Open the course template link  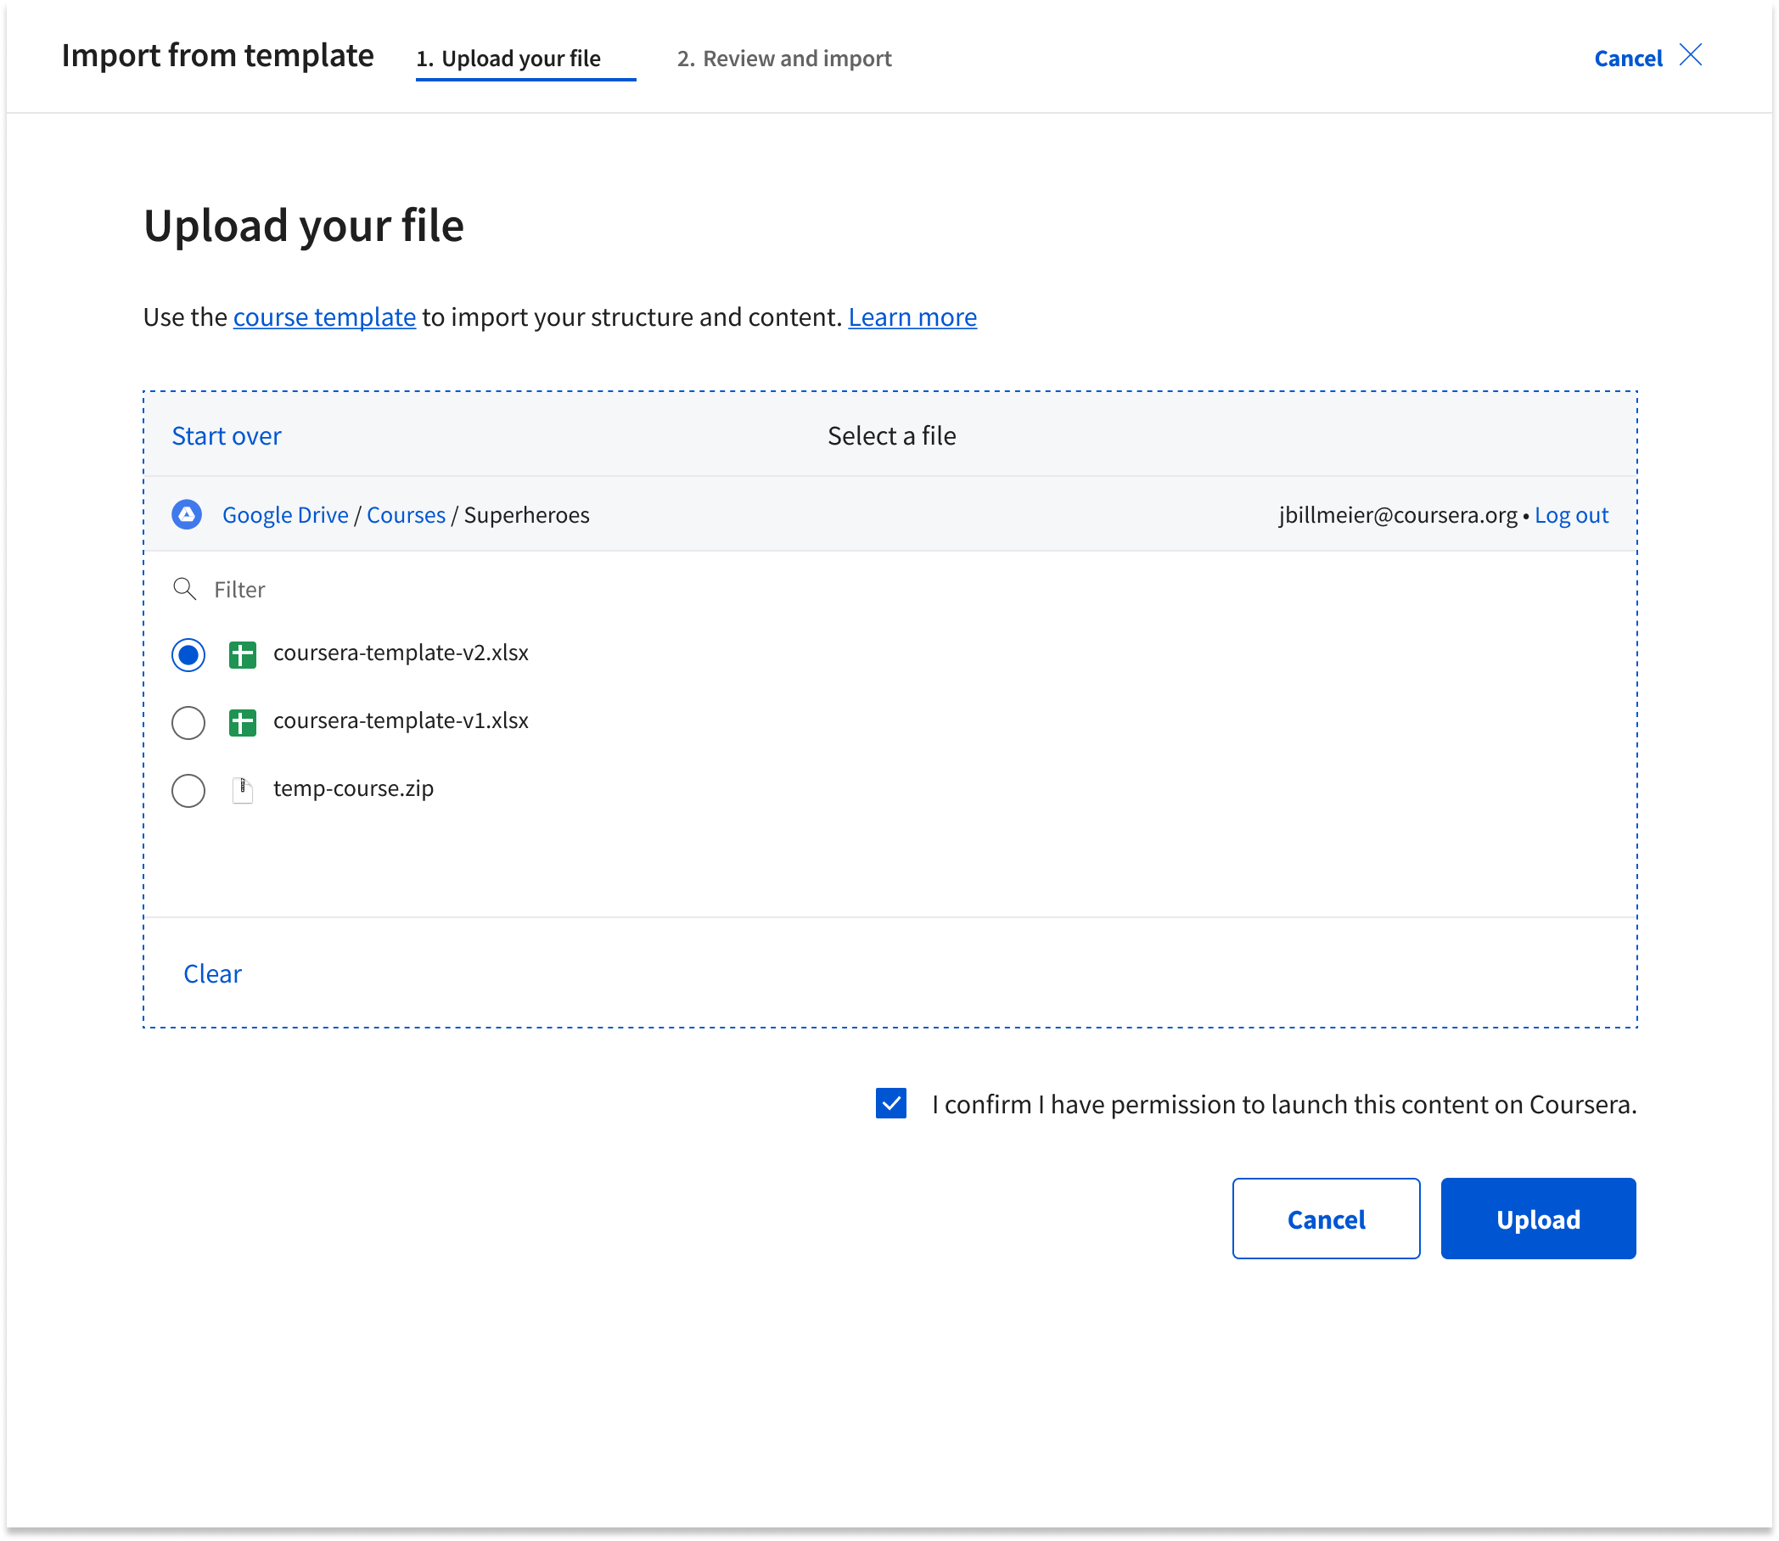pos(324,317)
